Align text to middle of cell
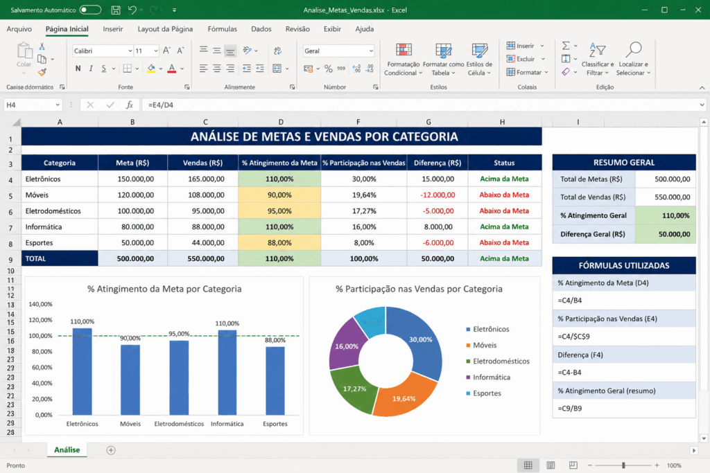 tap(217, 50)
